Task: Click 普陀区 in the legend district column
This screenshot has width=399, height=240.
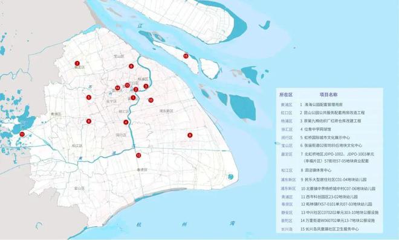Action: click(287, 221)
